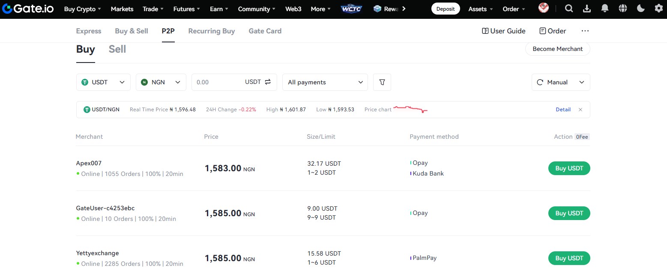Expand the More menu
667x280 pixels.
[x=321, y=9]
